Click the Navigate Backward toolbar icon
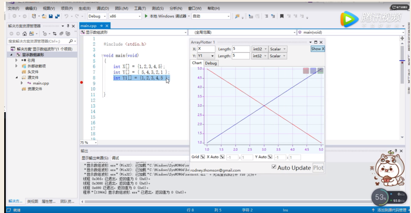This screenshot has width=411, height=213. click(14, 16)
